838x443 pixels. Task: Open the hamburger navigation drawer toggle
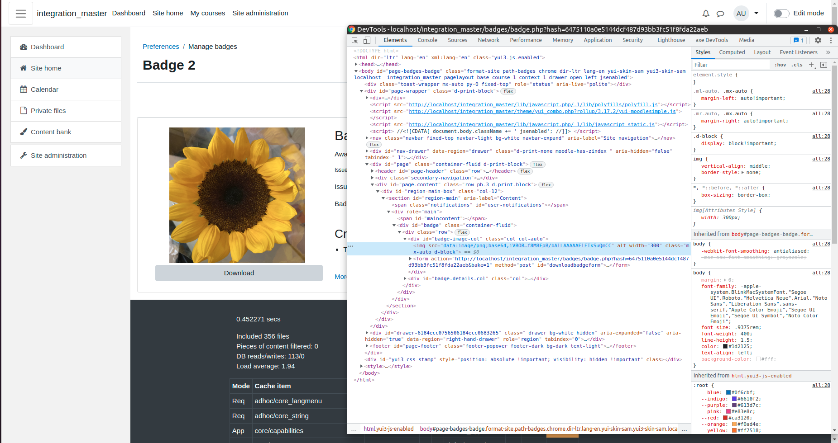[21, 14]
